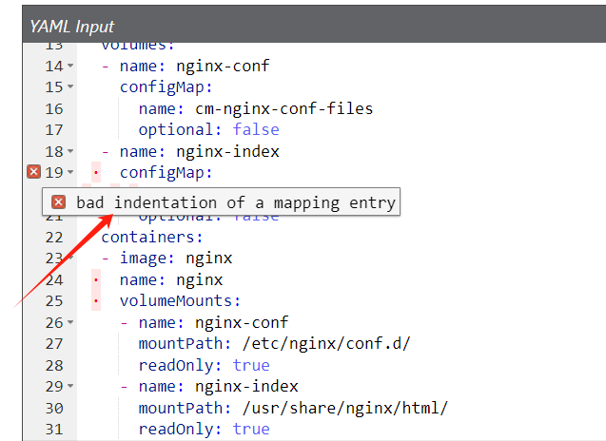606x441 pixels.
Task: Toggle the fold arrow on line 19
Action: point(70,172)
